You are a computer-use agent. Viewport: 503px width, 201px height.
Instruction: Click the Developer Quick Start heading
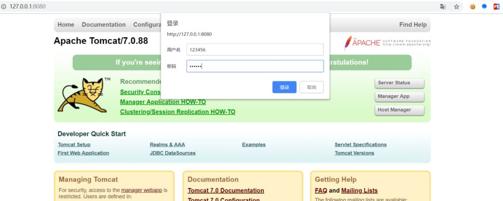[92, 134]
